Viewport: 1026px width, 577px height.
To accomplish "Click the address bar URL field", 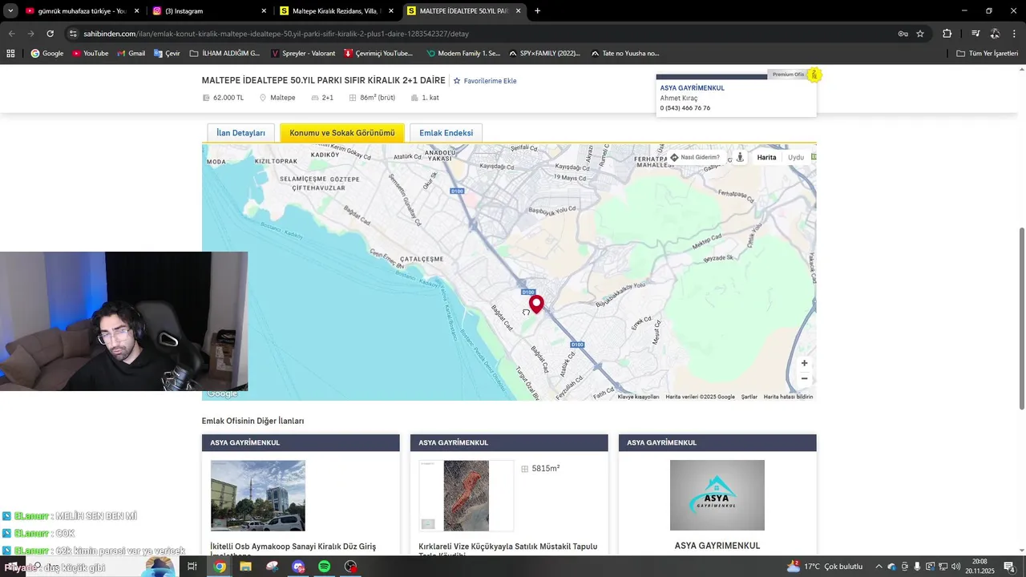I will coord(481,34).
